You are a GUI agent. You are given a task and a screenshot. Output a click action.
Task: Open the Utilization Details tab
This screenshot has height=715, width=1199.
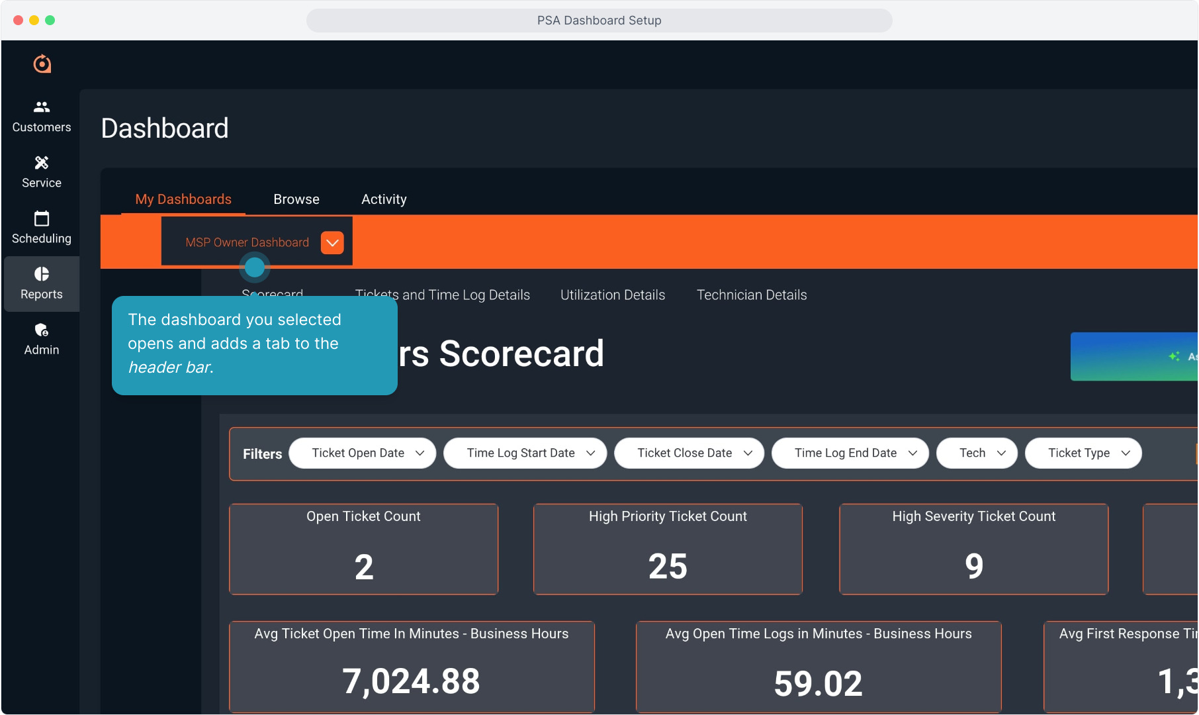613,295
